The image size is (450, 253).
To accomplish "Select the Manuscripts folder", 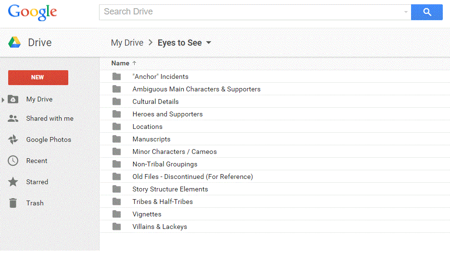I will coord(151,139).
